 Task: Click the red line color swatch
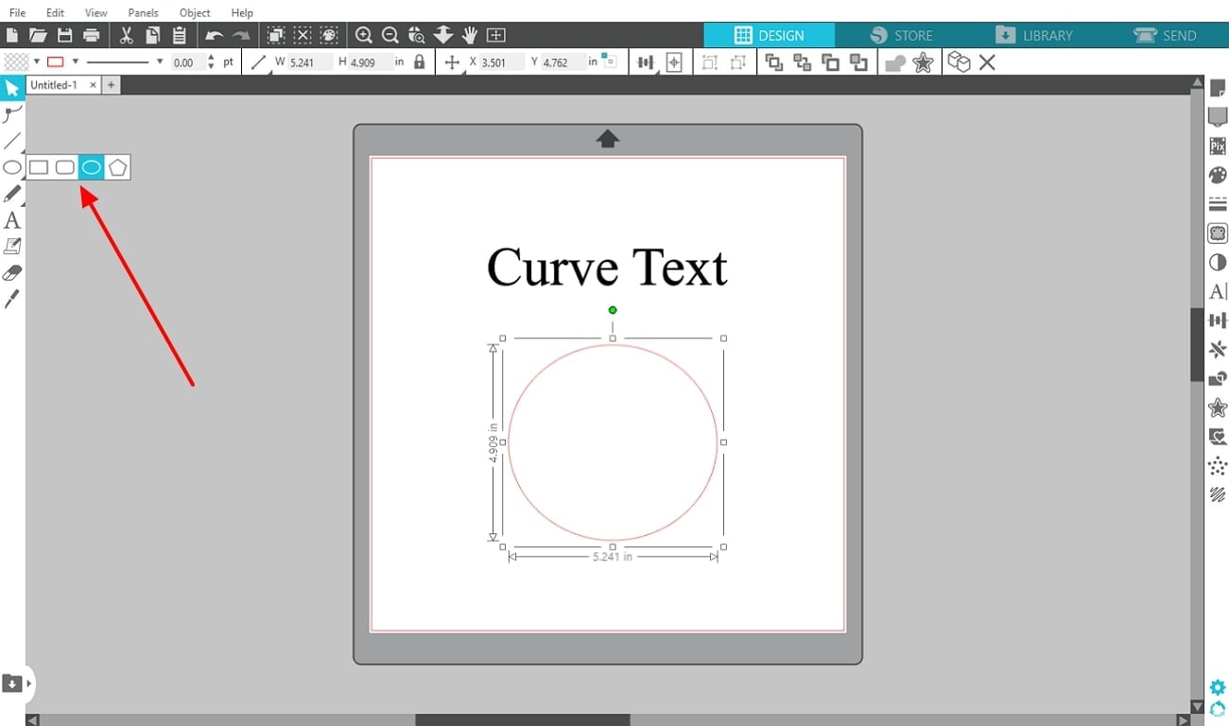[x=56, y=61]
